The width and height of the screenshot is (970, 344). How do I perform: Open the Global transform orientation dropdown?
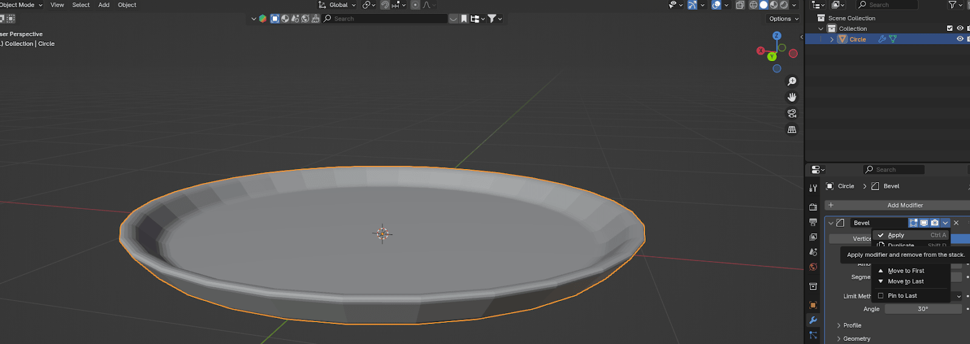click(338, 5)
